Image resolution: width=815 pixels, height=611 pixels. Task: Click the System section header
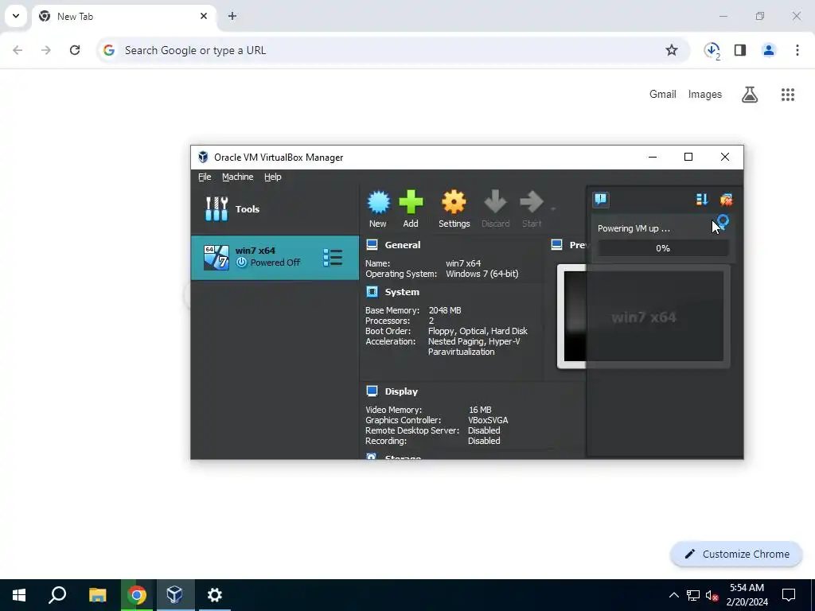(x=402, y=292)
